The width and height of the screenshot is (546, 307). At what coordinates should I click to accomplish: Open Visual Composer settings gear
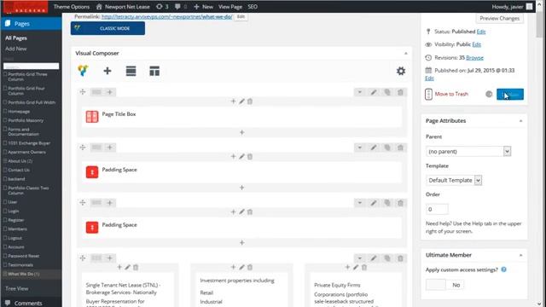401,71
